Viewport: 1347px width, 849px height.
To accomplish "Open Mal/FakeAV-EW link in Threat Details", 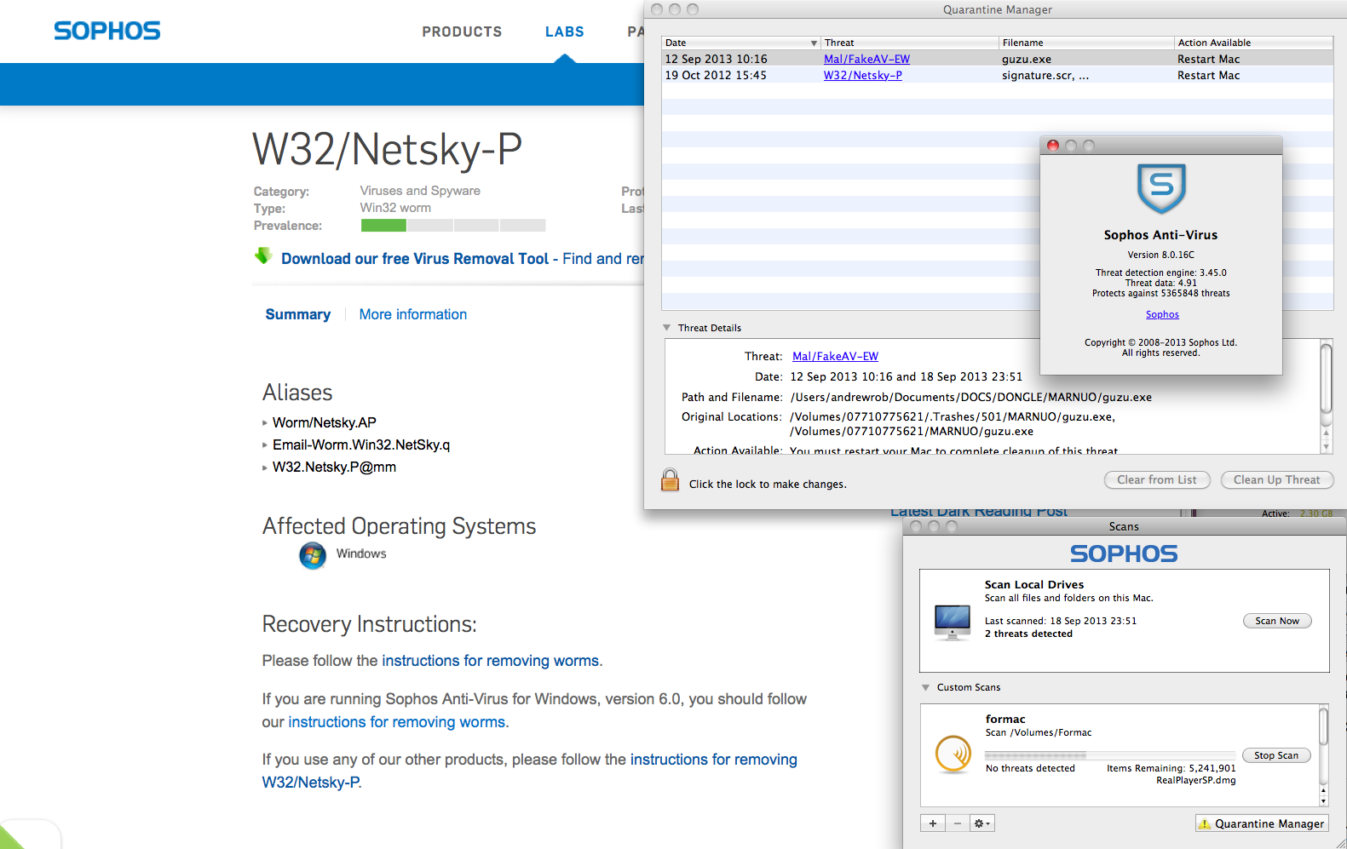I will (x=835, y=356).
